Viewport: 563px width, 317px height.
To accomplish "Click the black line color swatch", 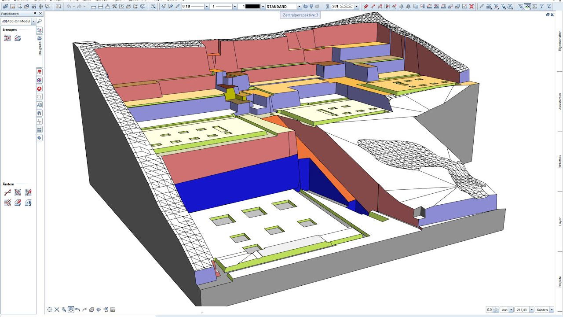I will 252,7.
